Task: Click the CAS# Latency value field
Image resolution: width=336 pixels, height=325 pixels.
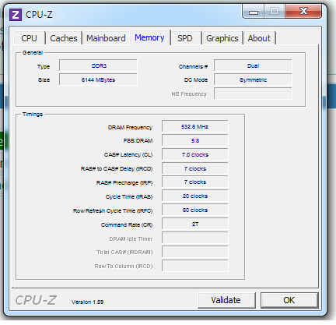Action: point(195,154)
